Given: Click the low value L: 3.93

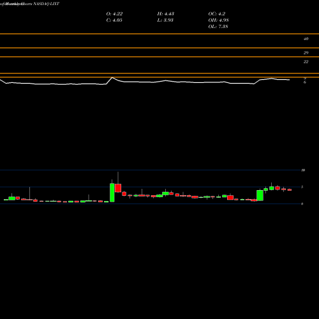Looking at the screenshot, I should [165, 20].
